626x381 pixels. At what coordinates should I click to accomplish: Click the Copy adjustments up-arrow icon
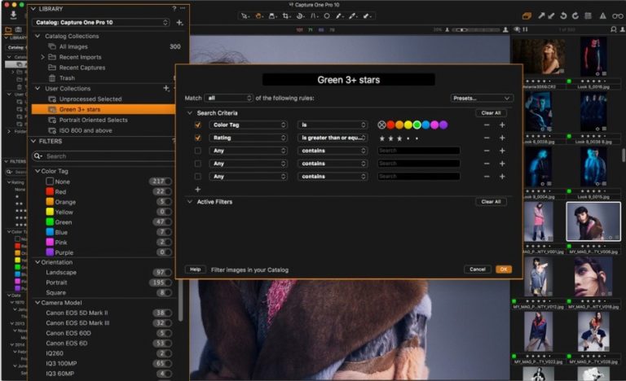tap(541, 16)
